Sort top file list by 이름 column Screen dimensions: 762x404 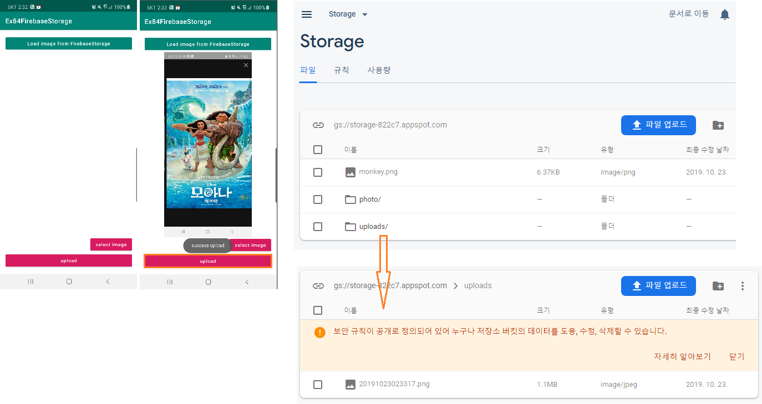350,150
